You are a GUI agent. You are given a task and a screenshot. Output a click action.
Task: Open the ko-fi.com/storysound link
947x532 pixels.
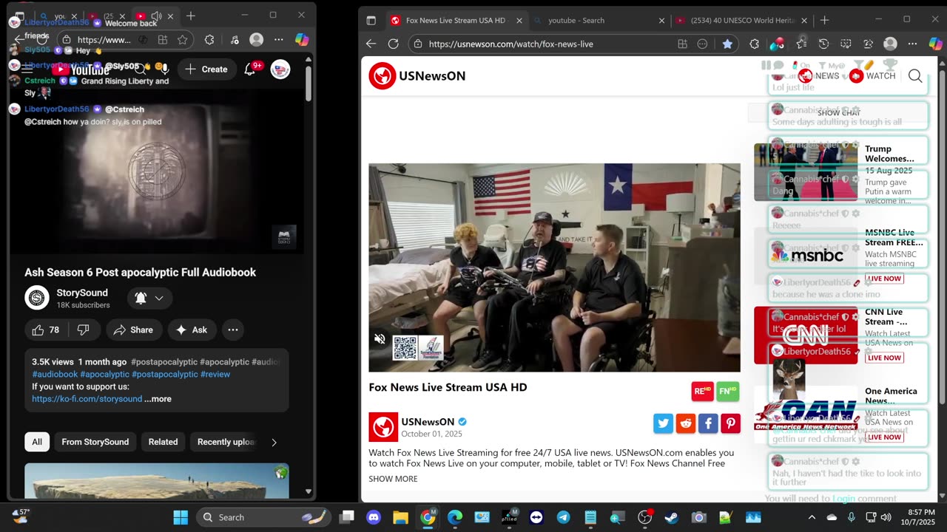pyautogui.click(x=87, y=399)
